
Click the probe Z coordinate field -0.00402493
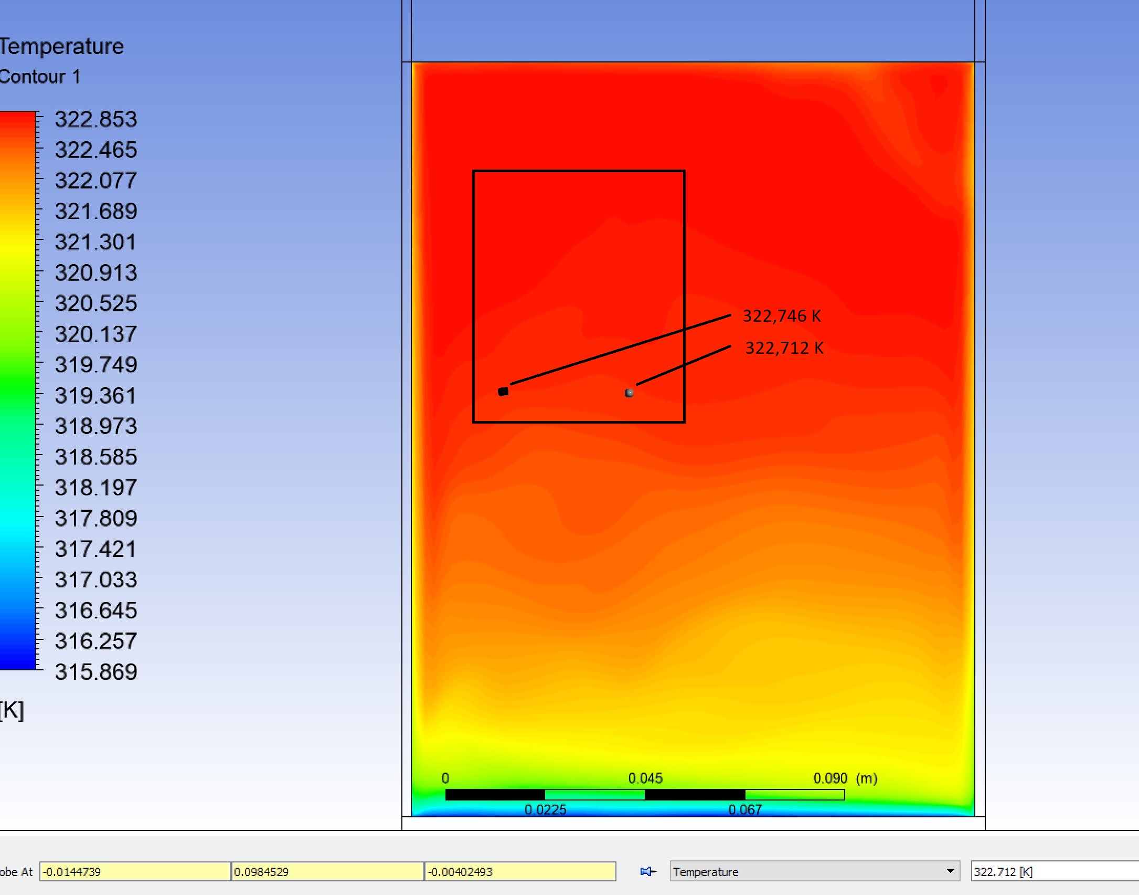tap(519, 872)
